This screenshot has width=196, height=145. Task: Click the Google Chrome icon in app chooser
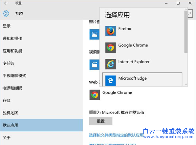(111, 47)
